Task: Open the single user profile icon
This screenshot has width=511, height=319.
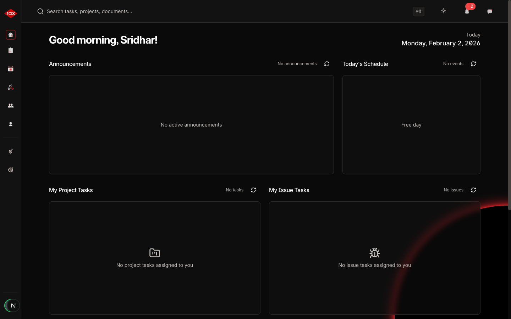Action: (11, 124)
